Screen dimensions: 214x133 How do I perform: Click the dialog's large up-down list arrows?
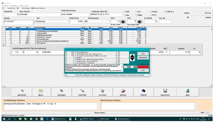132,58
